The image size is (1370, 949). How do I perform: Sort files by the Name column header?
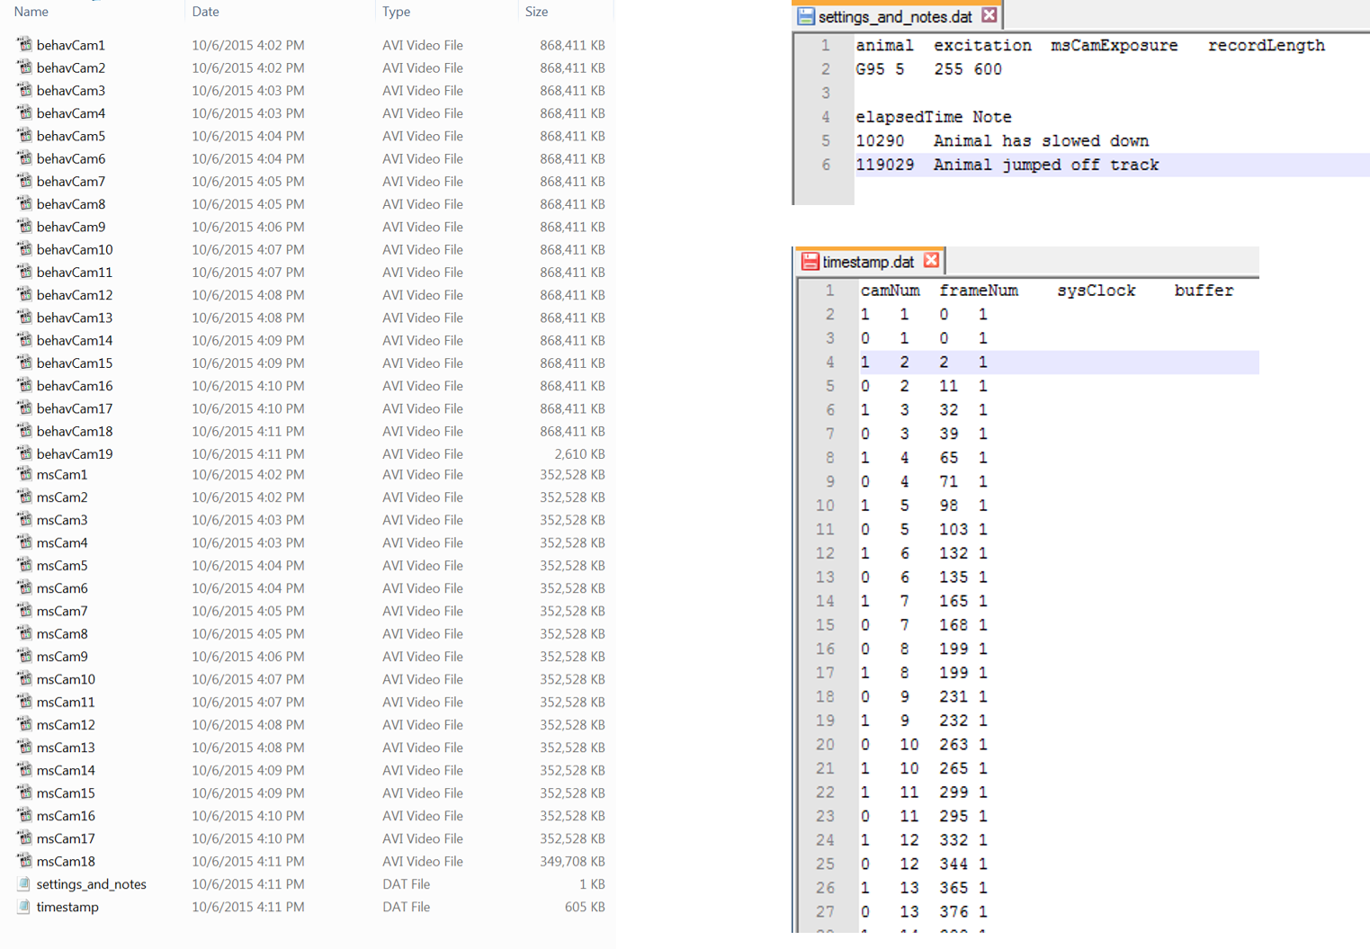click(31, 12)
